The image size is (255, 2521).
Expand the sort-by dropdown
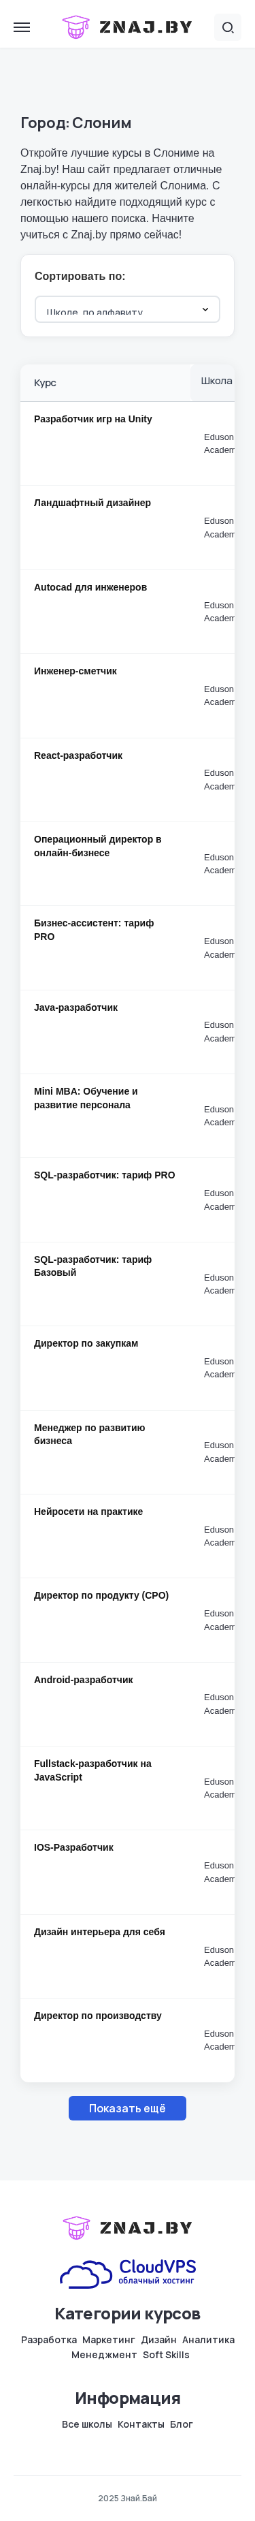pos(127,309)
